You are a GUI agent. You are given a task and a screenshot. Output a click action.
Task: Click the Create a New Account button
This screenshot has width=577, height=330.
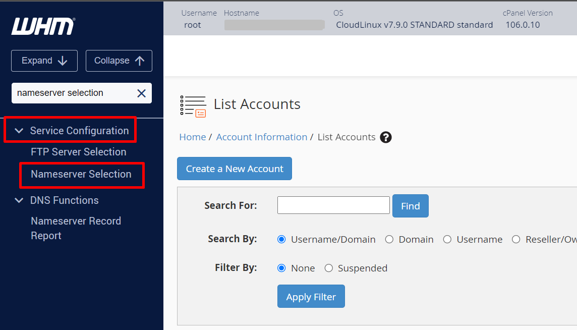coord(234,169)
